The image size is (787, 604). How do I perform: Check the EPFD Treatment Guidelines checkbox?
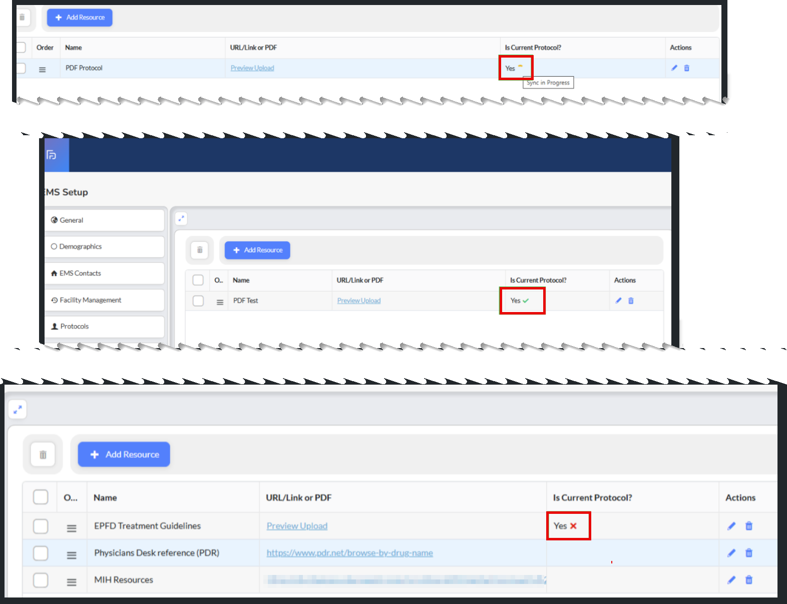click(41, 526)
